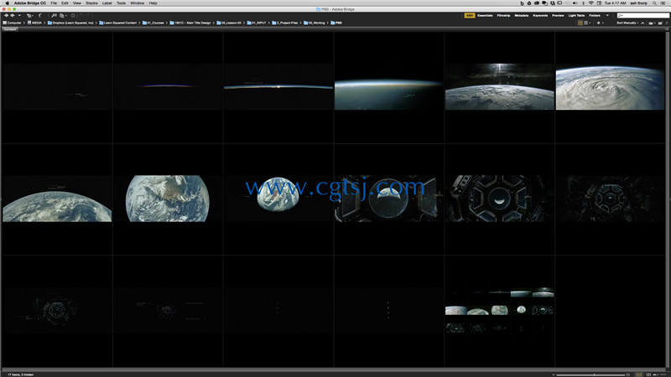Screen dimensions: 671x377
Task: Click the '17 items, 3 hidden' status text
Action: pyautogui.click(x=20, y=374)
